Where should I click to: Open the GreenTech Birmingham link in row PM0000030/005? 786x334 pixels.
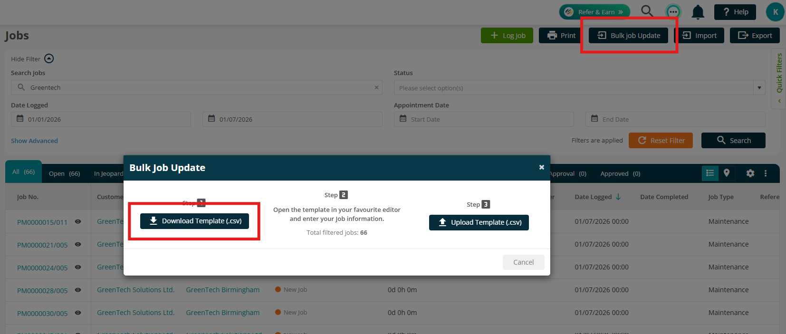pos(223,313)
